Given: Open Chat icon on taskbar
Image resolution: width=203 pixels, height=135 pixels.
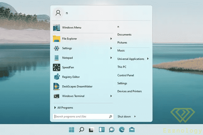Looking at the screenshot, I should tap(112, 129).
